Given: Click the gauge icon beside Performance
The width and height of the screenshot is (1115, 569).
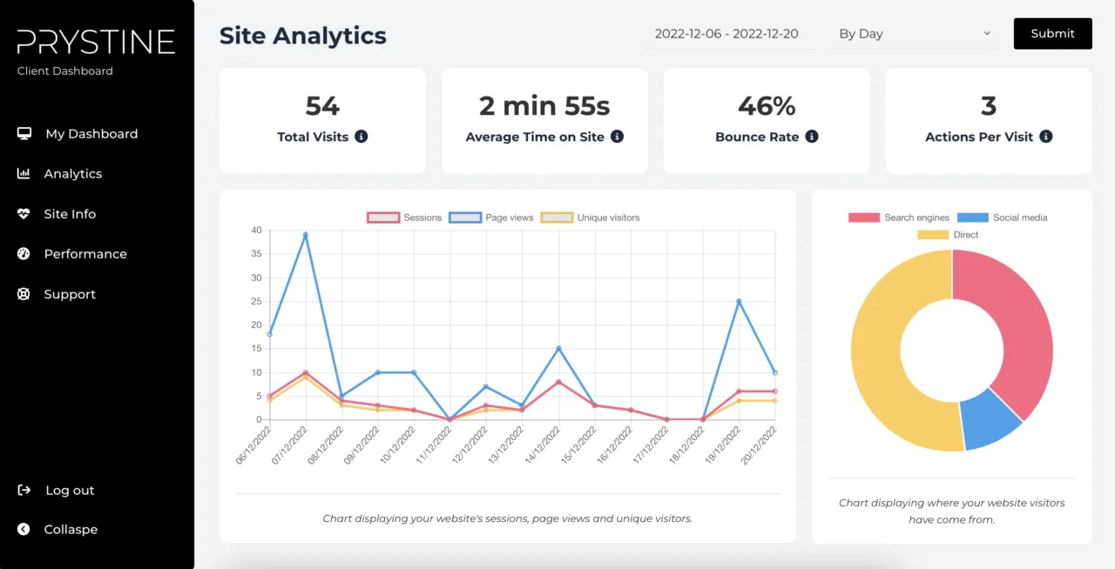Looking at the screenshot, I should (24, 253).
